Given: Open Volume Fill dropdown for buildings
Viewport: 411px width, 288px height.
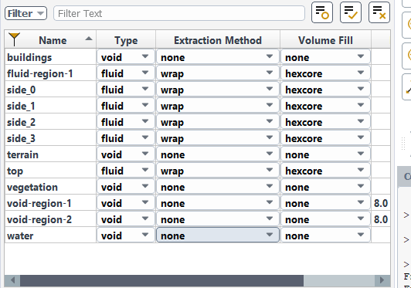Looking at the screenshot, I should 325,57.
